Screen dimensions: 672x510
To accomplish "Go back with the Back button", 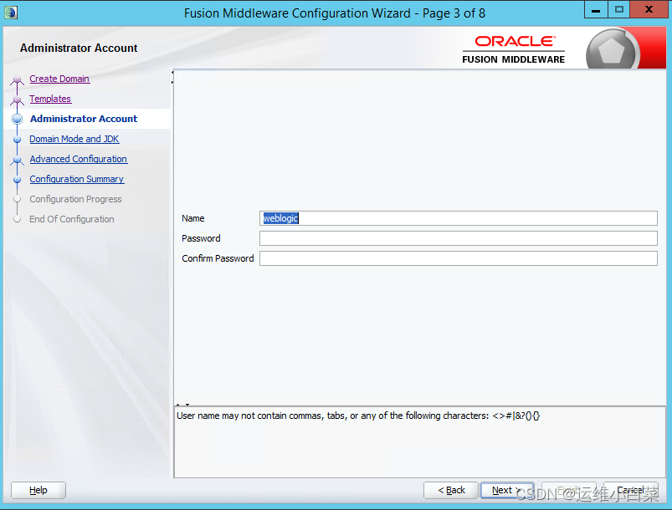I will (451, 490).
